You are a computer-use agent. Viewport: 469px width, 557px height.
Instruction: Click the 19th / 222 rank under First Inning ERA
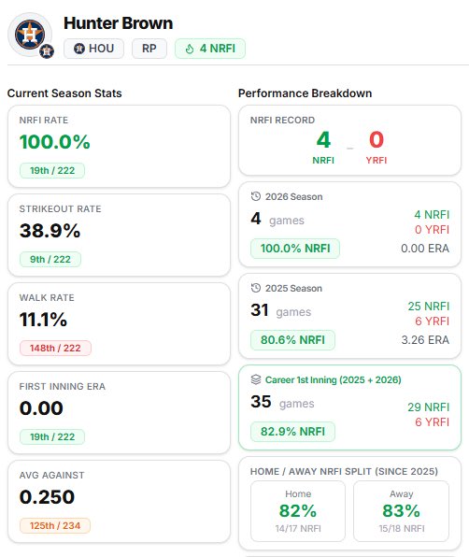[x=52, y=437]
